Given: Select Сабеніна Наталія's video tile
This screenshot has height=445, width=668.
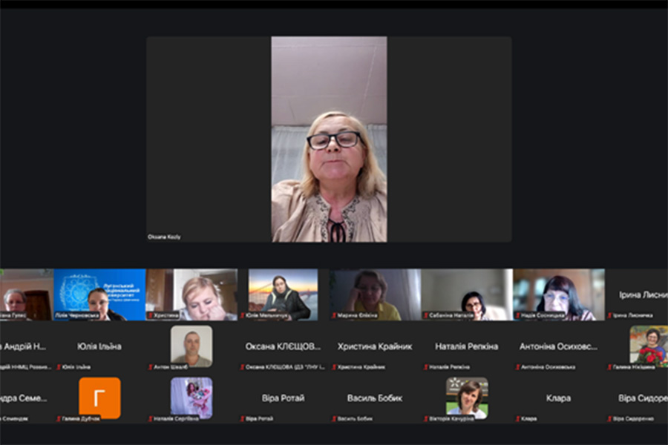Looking at the screenshot, I should tap(467, 294).
